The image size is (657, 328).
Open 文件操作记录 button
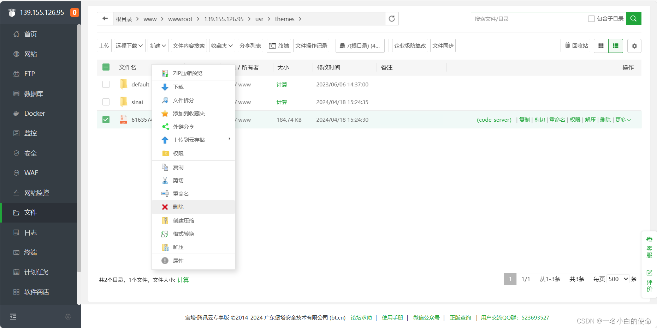coord(311,45)
